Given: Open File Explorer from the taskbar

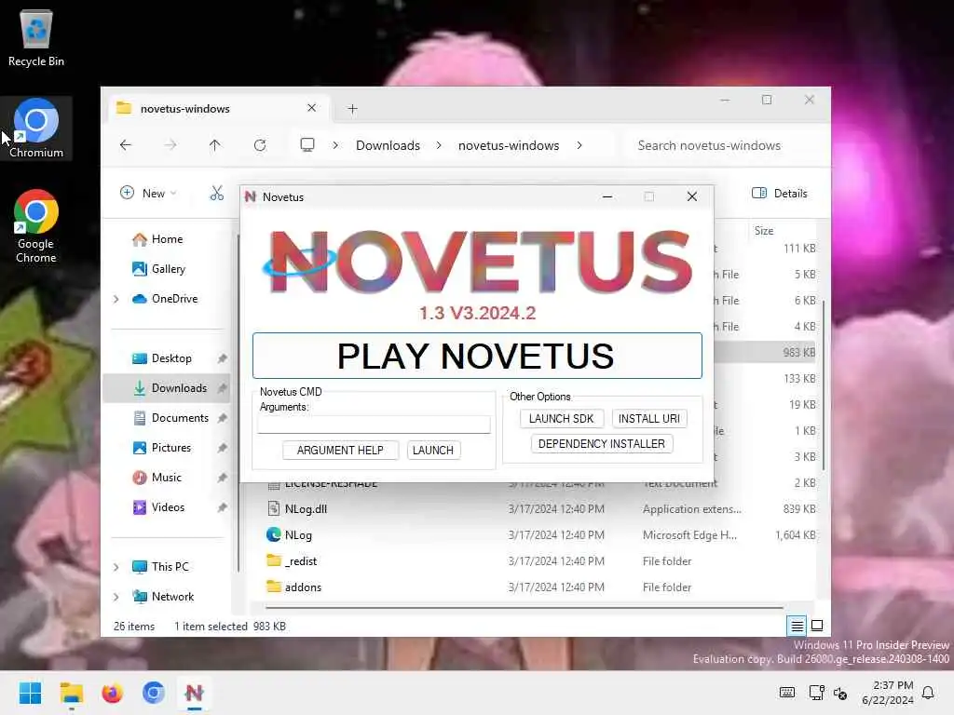Looking at the screenshot, I should [71, 693].
